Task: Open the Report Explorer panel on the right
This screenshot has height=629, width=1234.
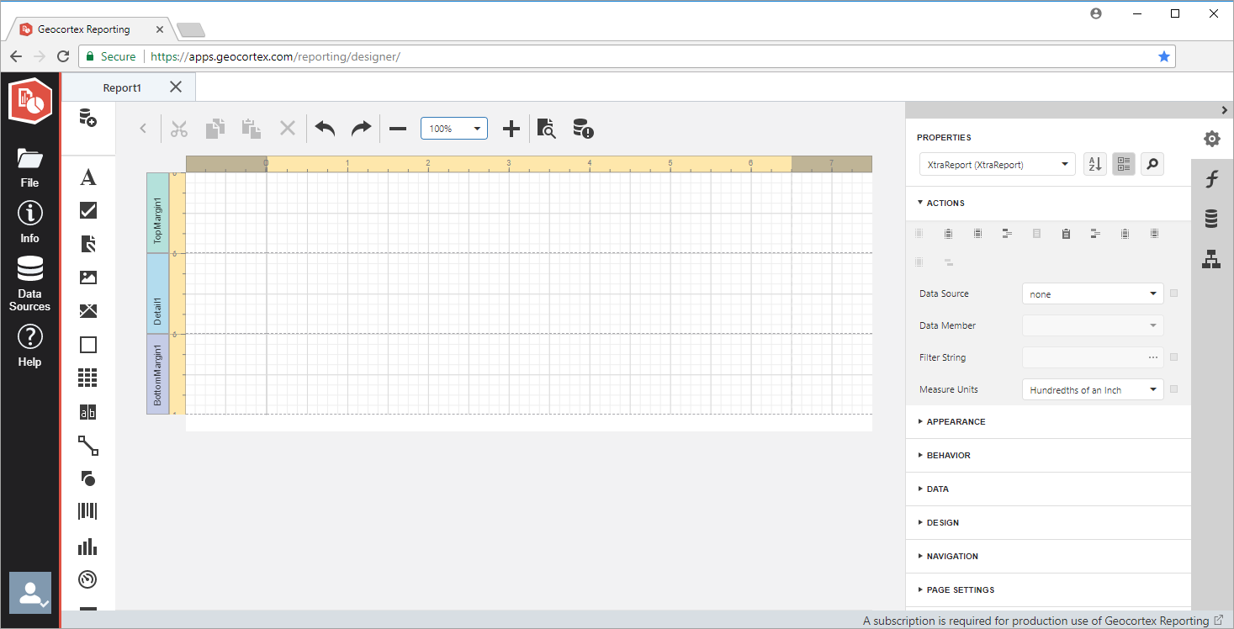Action: click(x=1211, y=259)
